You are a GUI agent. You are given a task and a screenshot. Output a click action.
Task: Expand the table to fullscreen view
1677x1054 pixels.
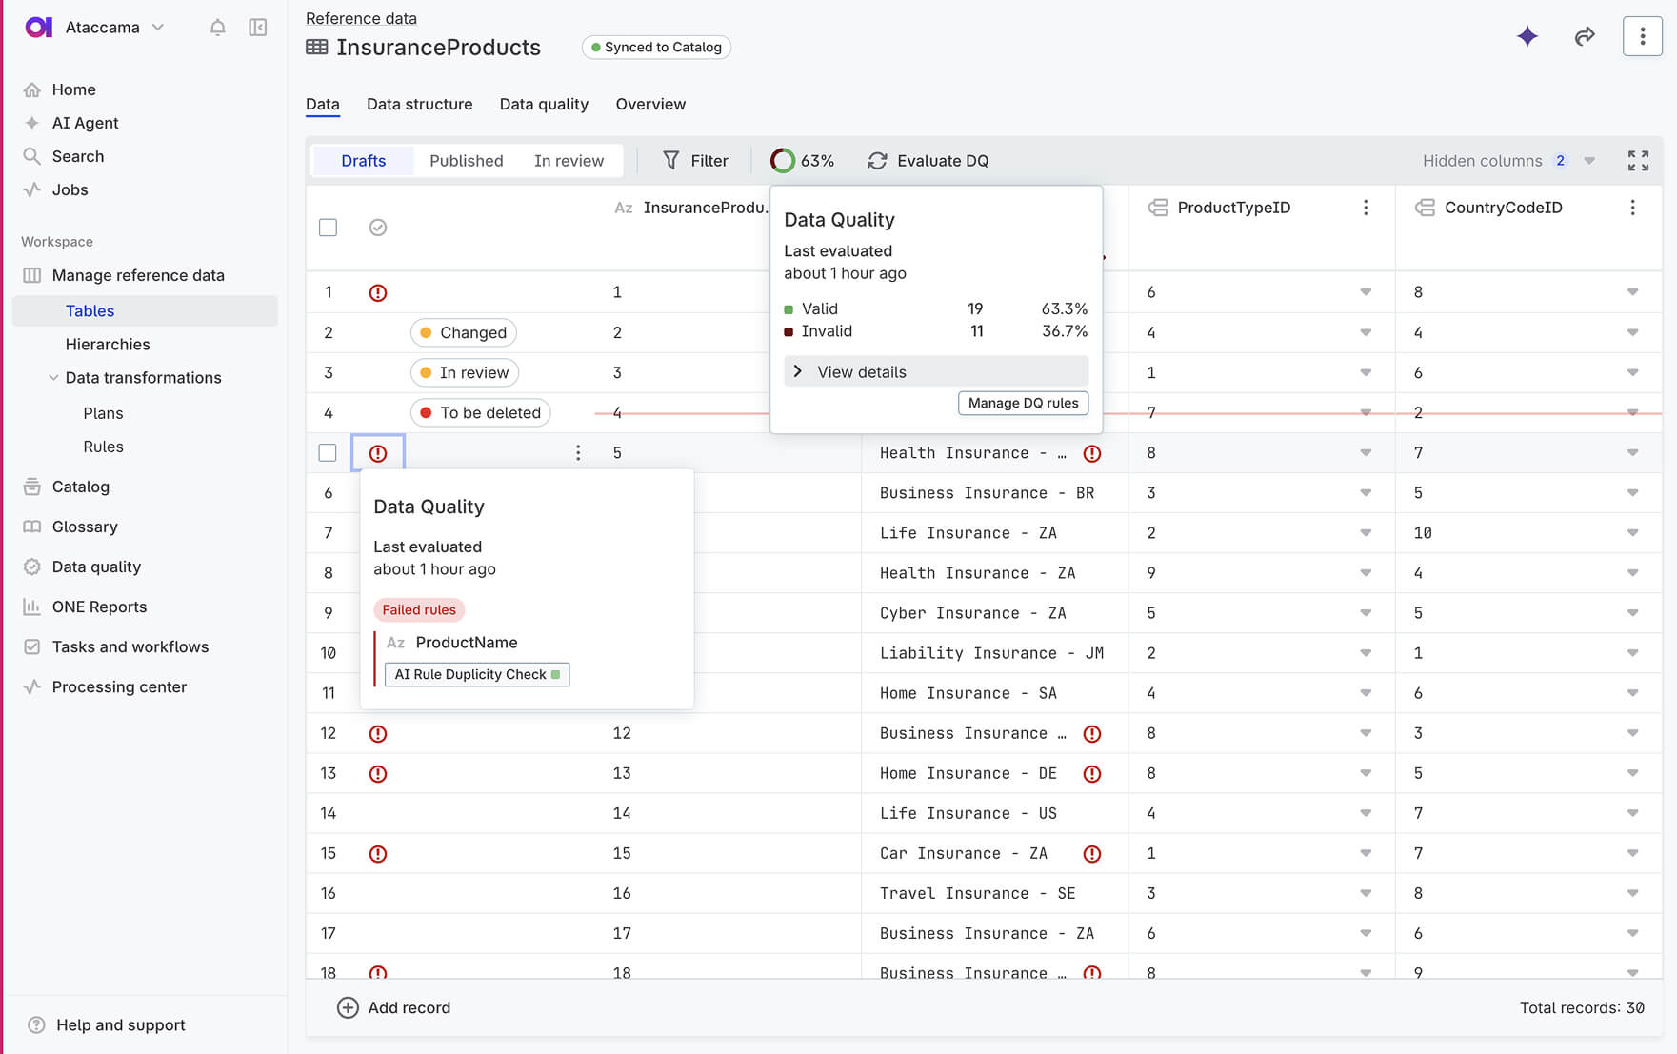(1639, 160)
